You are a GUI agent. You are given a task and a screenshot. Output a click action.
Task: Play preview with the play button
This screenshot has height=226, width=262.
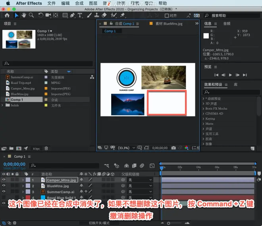230,75
